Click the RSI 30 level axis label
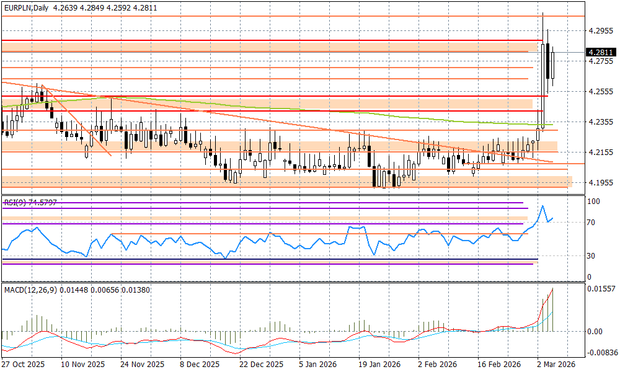 pyautogui.click(x=592, y=255)
